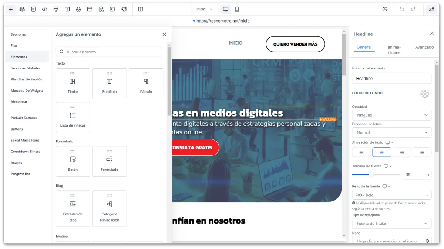Screen dimensions: 444x249
Task: Select the Párrafo element tile
Action: coord(146,83)
